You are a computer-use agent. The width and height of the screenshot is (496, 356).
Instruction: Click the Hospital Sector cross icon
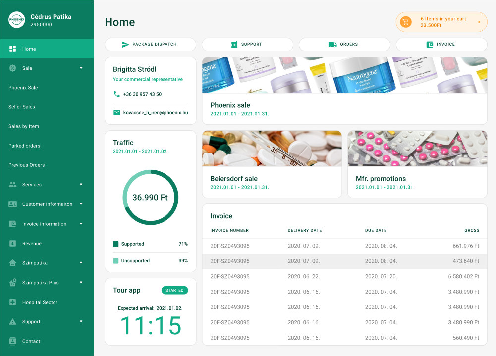point(13,302)
